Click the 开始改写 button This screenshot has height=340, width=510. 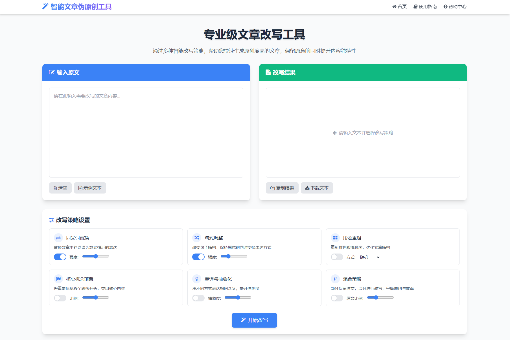254,320
